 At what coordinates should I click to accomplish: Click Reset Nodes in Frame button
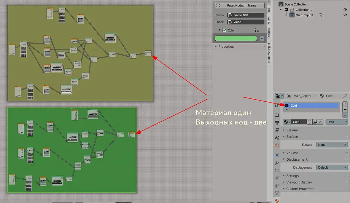(239, 5)
